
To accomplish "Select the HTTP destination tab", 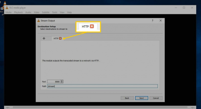I will point(56,38).
